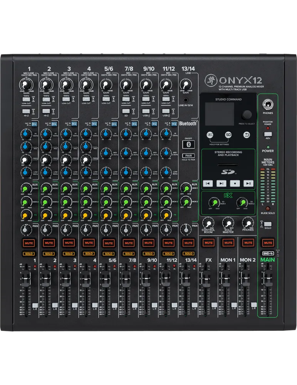Image resolution: width=297 pixels, height=385 pixels.
Task: Tap the round FX button under Studio Command screen
Action: pyautogui.click(x=210, y=135)
